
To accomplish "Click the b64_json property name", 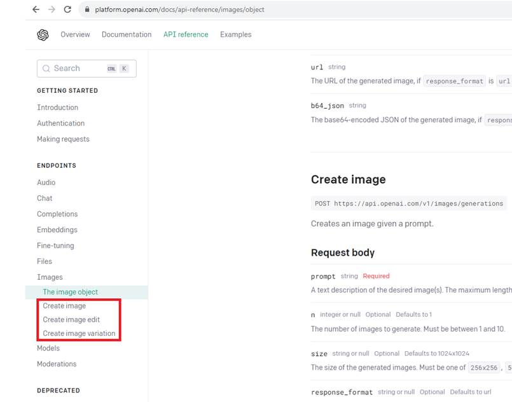I will click(327, 106).
